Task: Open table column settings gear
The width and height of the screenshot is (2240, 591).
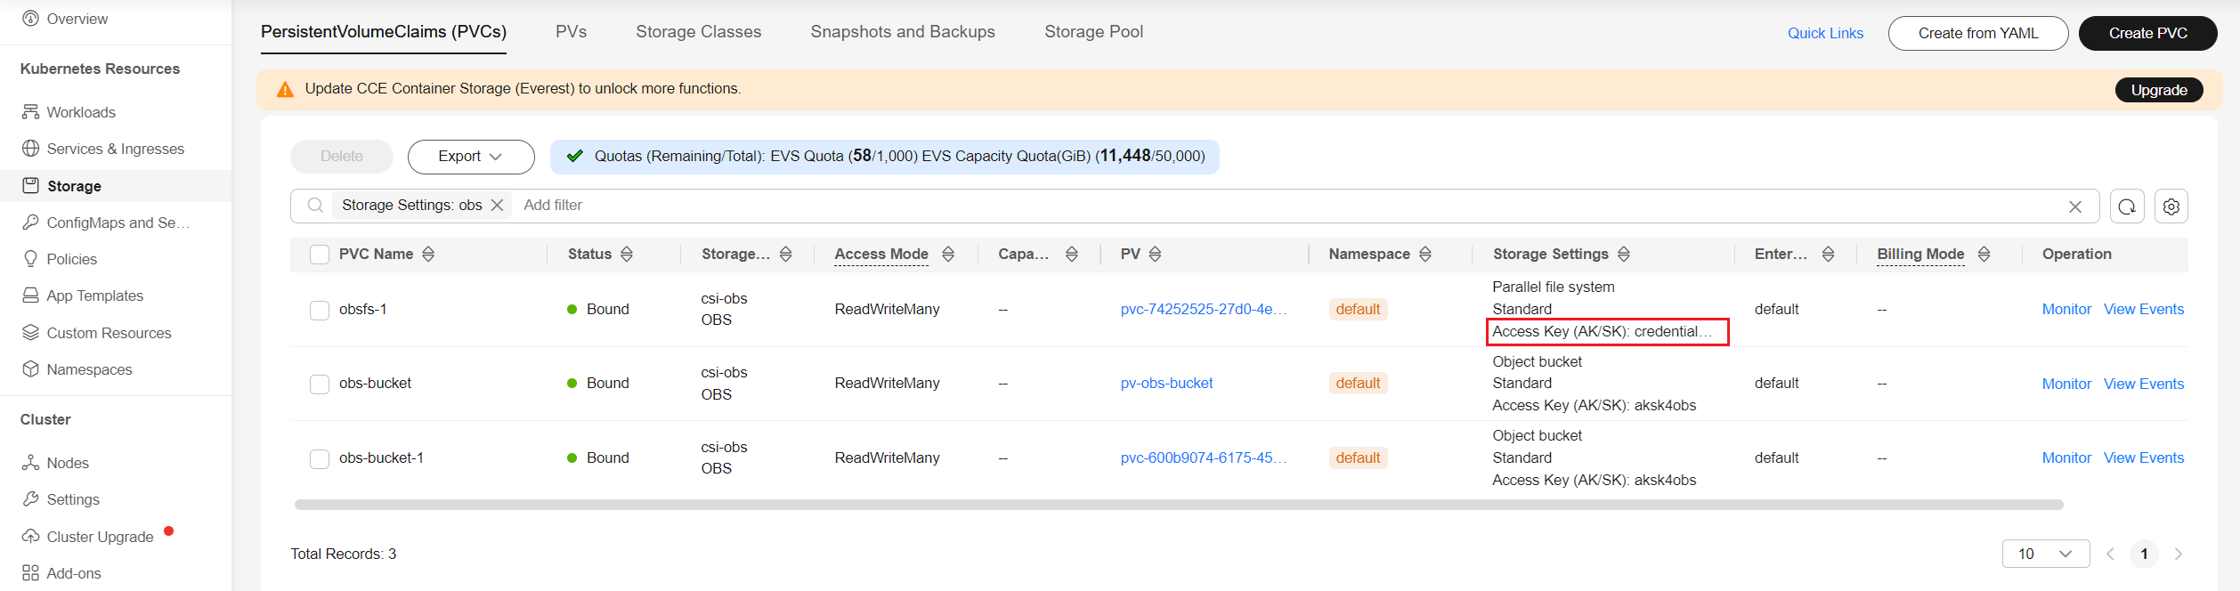Action: coord(2171,206)
